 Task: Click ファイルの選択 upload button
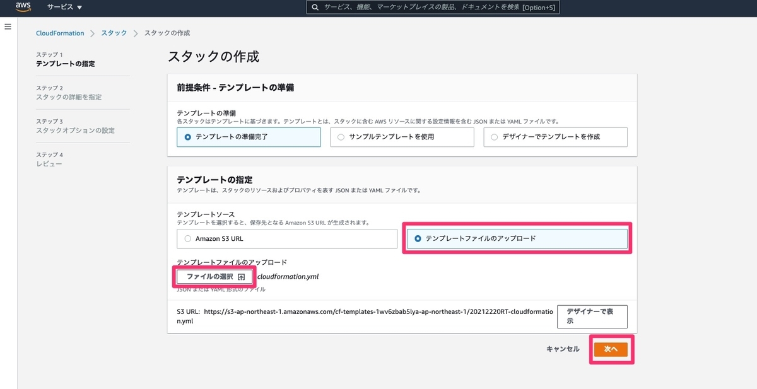(214, 277)
